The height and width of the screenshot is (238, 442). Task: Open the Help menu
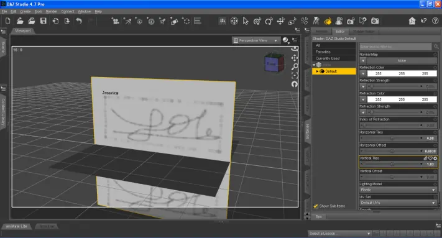98,12
